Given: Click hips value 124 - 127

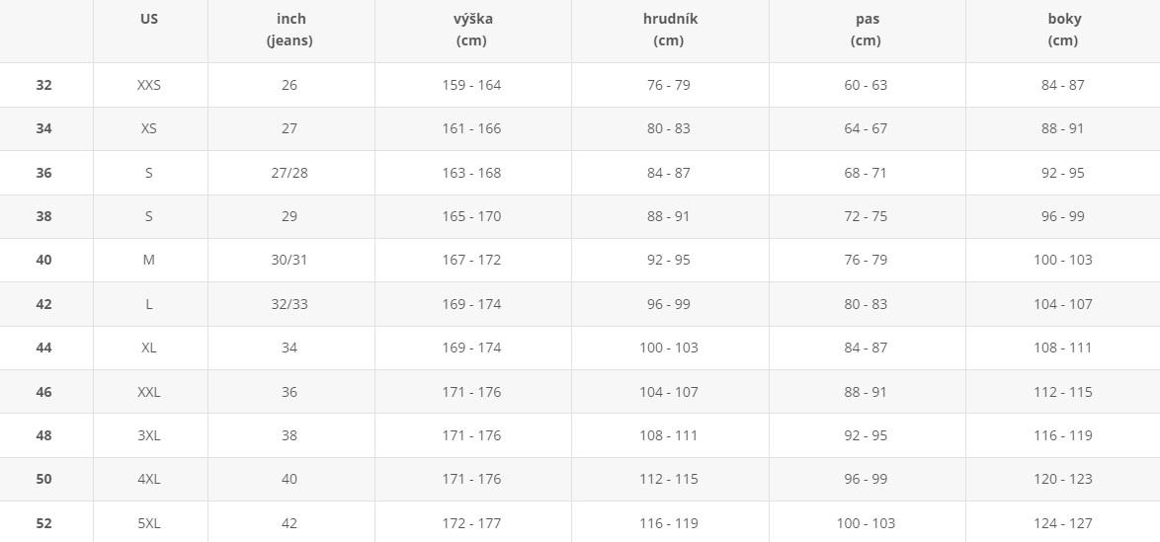Looking at the screenshot, I should click(1063, 523).
